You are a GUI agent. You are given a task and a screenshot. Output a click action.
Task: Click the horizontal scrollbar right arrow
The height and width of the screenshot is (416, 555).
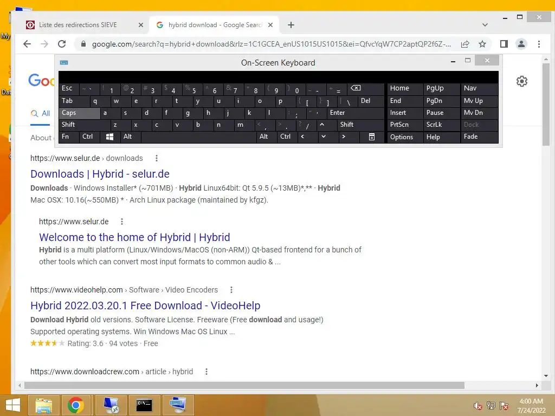click(x=537, y=385)
